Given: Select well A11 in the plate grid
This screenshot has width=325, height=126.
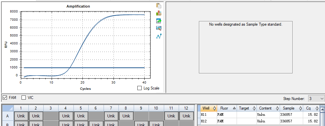Looking at the screenshot, I should (x=171, y=116).
